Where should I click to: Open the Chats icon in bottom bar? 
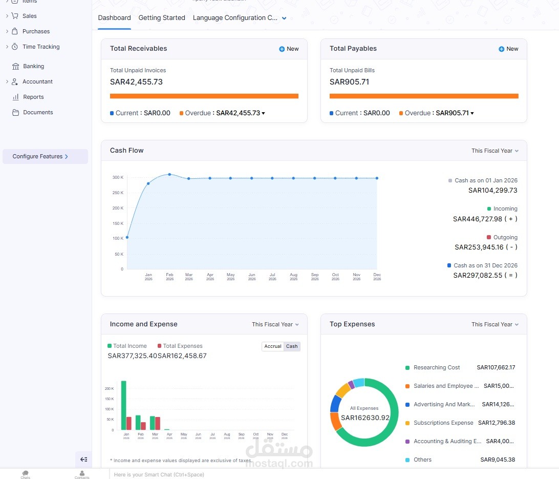(x=25, y=474)
